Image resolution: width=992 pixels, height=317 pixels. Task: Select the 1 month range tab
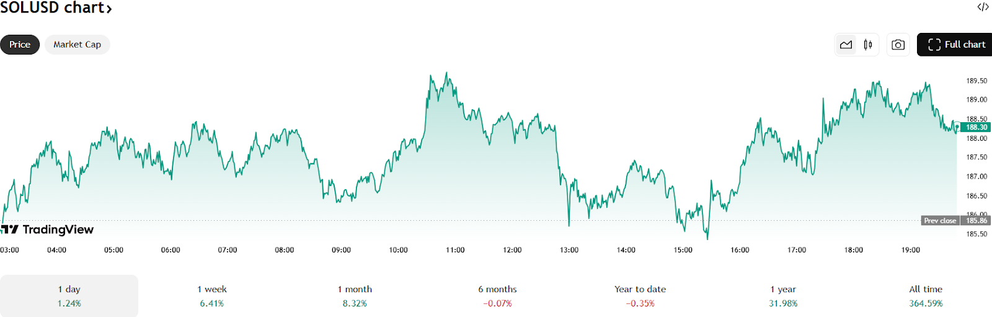pyautogui.click(x=355, y=296)
